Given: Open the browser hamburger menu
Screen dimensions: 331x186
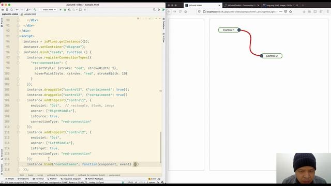Looking at the screenshot, I should [x=327, y=12].
